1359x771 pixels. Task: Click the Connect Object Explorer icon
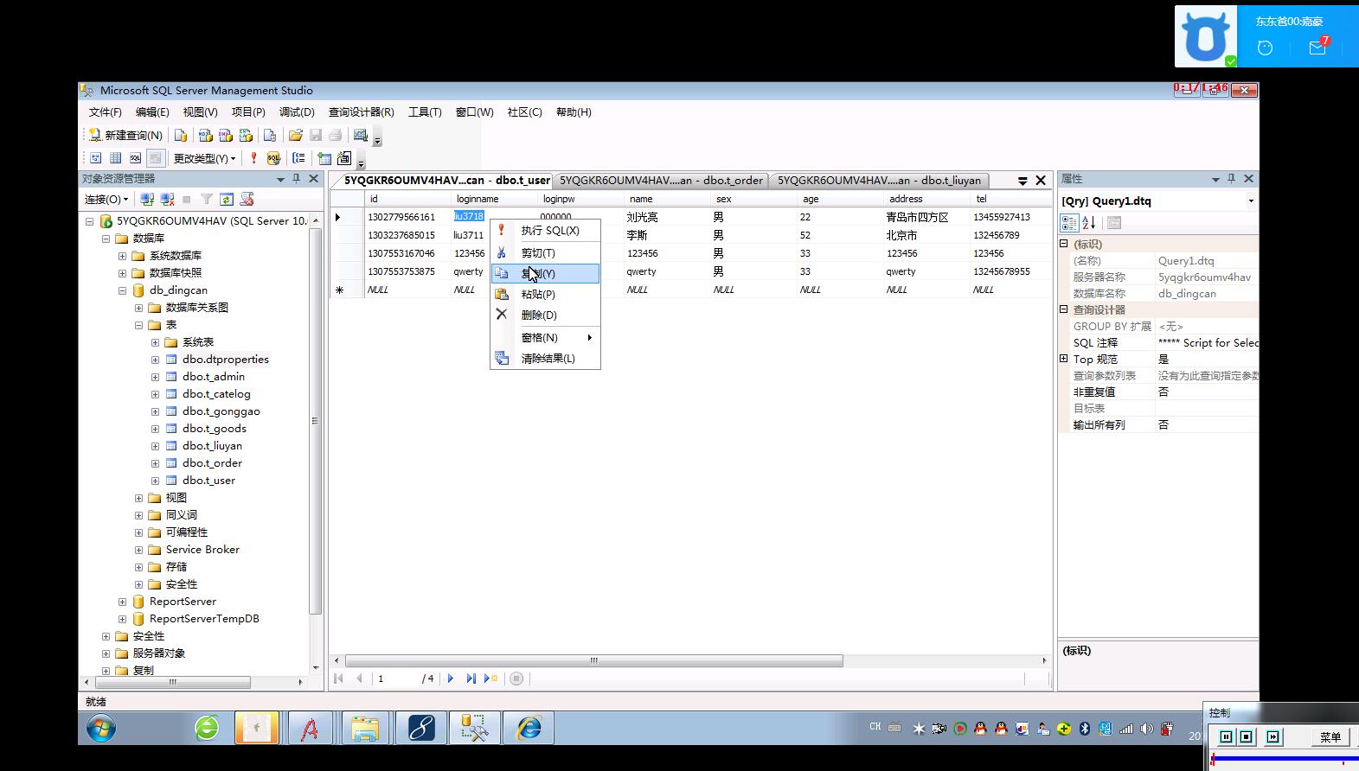[147, 199]
